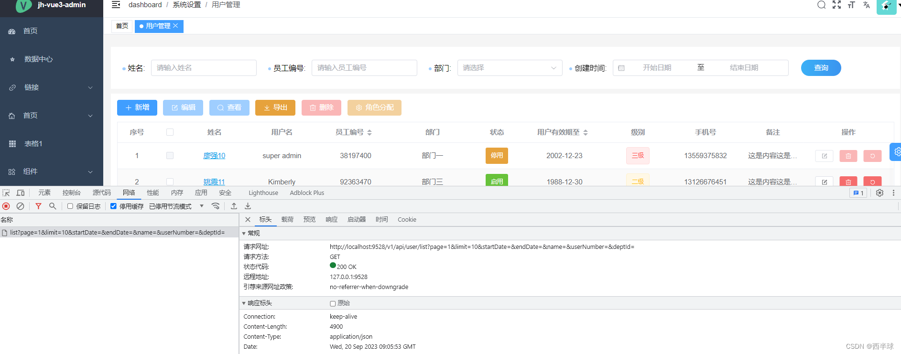This screenshot has width=901, height=354.
Task: Open the header search icon
Action: pyautogui.click(x=821, y=5)
